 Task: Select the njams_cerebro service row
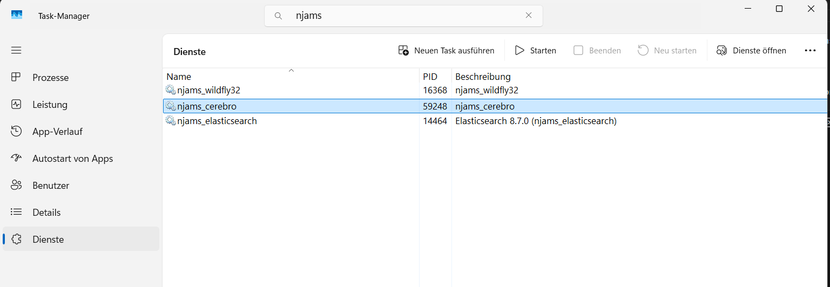point(495,106)
